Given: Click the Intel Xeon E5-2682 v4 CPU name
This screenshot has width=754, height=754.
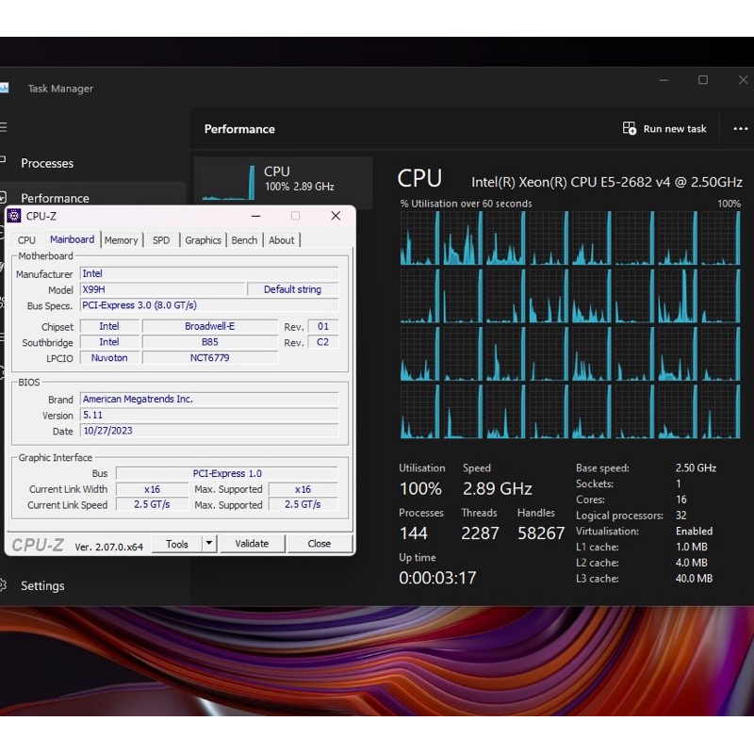Looking at the screenshot, I should [x=607, y=182].
